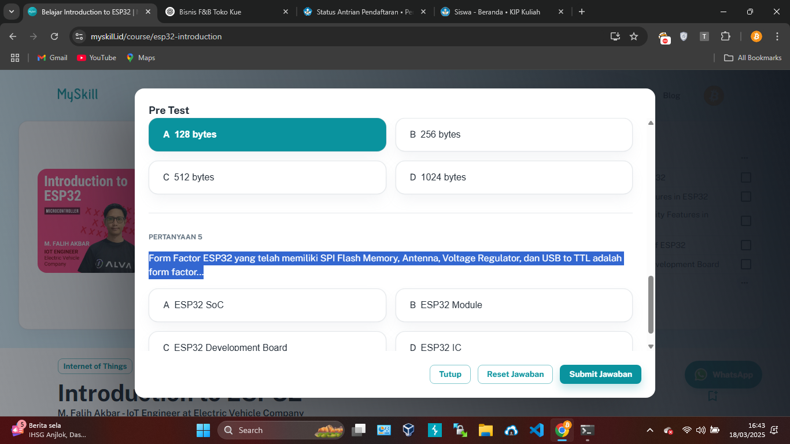Screen dimensions: 790x444
Task: Tick checkbox beside 'ures in ESP32' row
Action: pos(746,197)
